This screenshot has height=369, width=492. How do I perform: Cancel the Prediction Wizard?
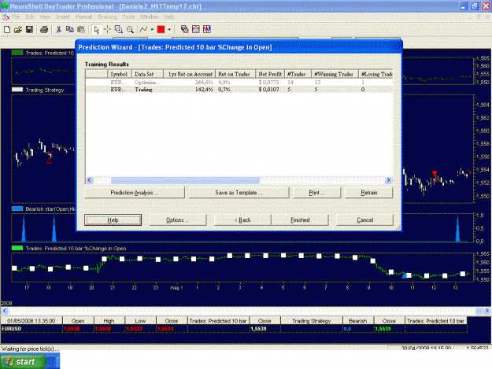tap(365, 220)
